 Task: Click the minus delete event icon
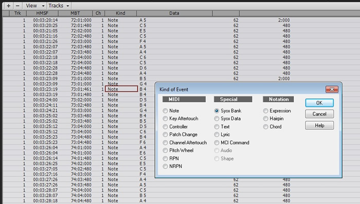pyautogui.click(x=17, y=6)
